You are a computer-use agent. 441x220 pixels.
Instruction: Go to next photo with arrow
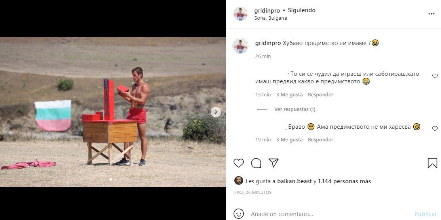pos(216,112)
